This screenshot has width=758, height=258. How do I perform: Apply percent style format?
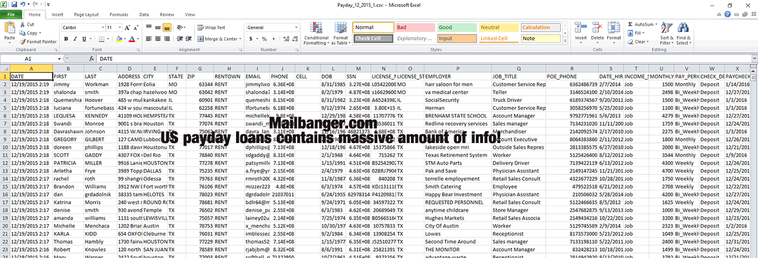tap(264, 39)
